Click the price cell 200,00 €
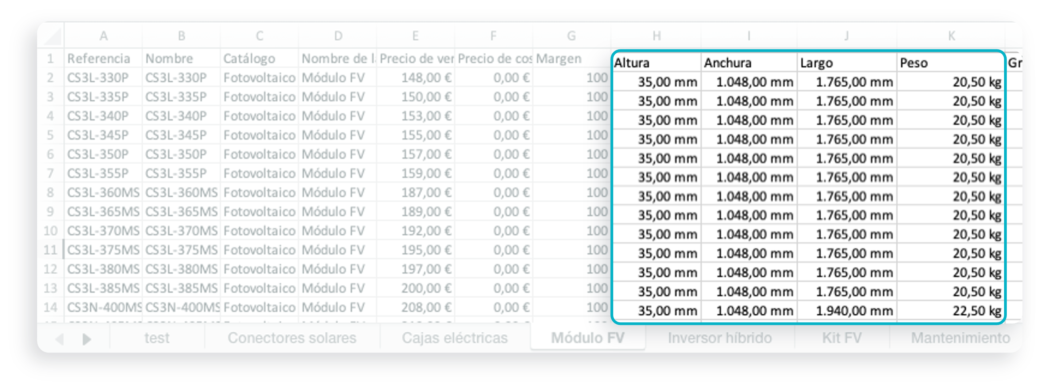The height and width of the screenshot is (389, 1043). (415, 288)
